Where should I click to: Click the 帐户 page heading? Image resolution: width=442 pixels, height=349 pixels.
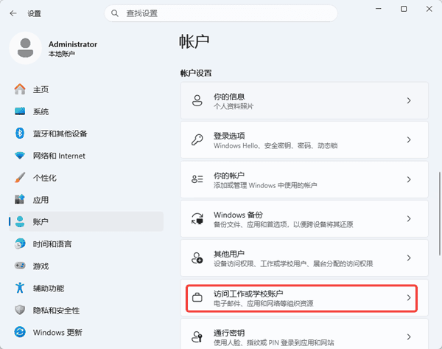tap(194, 41)
